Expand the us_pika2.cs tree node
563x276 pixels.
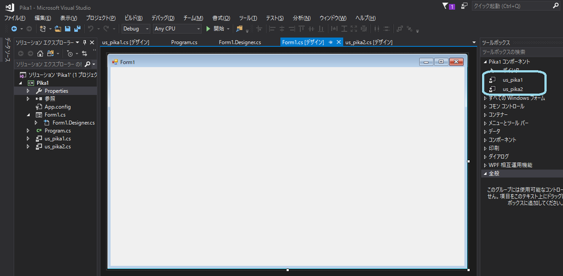coord(28,147)
